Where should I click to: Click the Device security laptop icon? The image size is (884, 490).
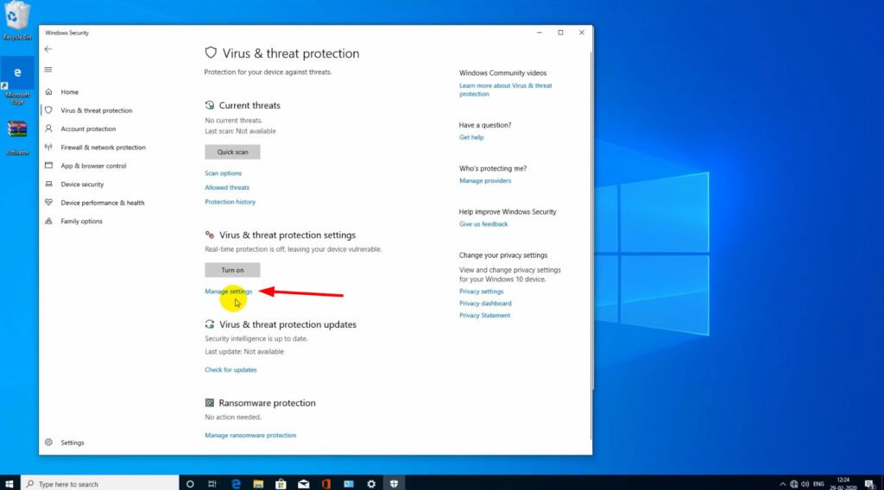48,184
